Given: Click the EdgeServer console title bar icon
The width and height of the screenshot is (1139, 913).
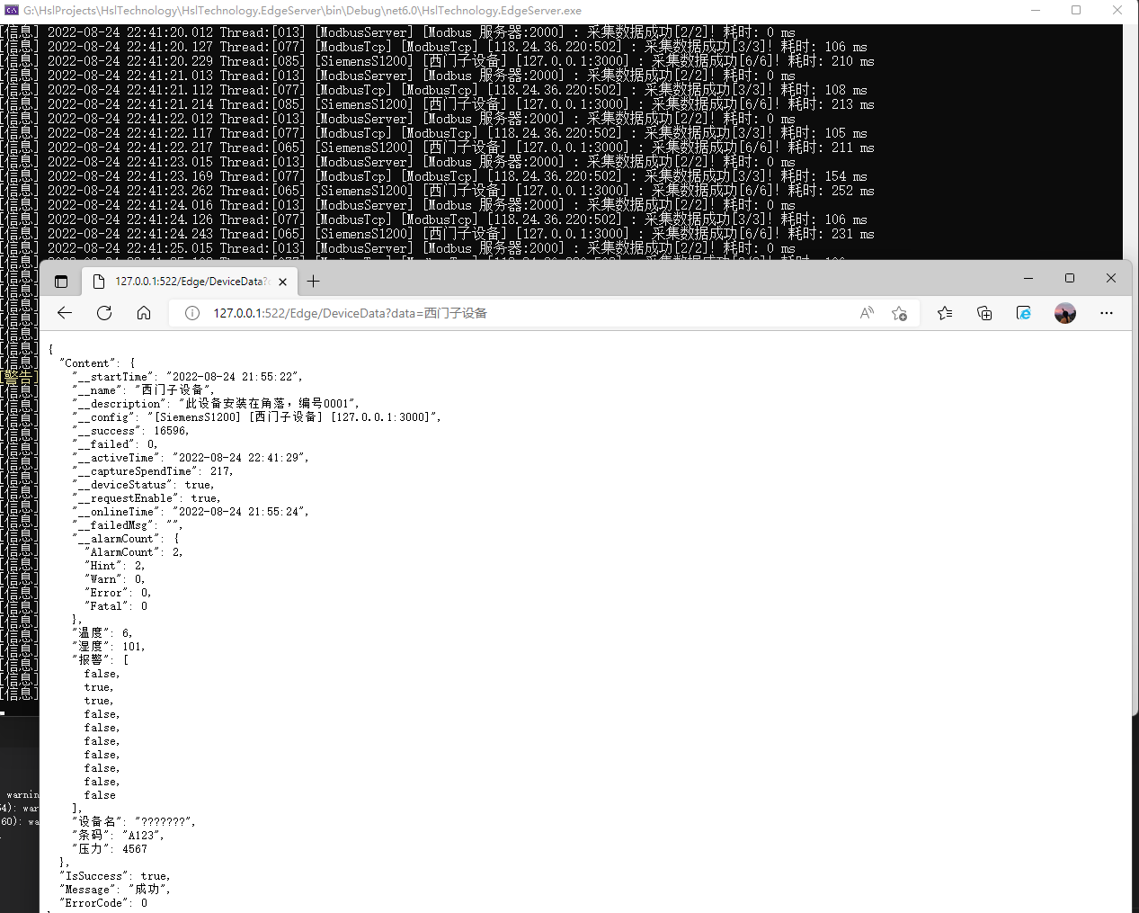Looking at the screenshot, I should click(x=12, y=11).
